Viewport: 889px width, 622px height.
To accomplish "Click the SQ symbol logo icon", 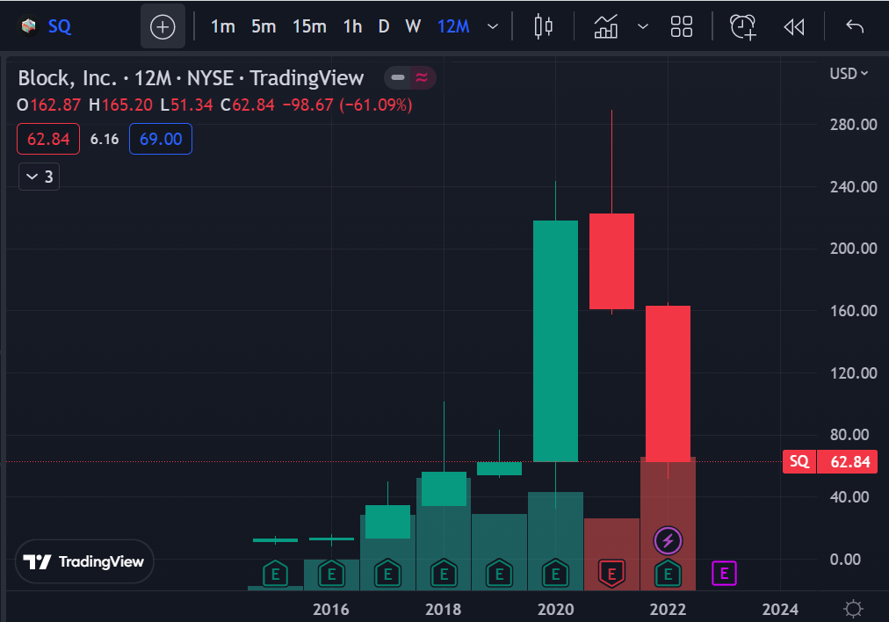I will 28,26.
